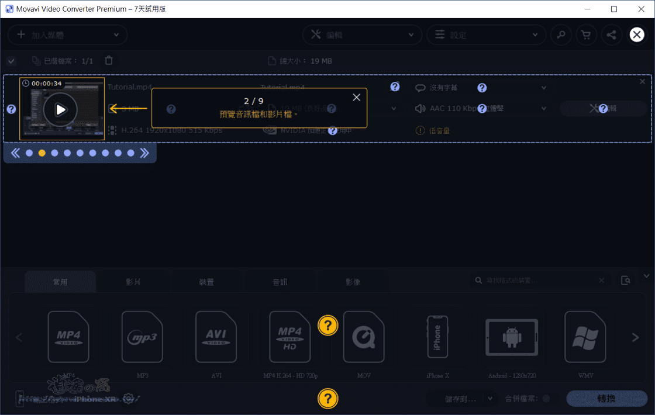Click the yellow help mark at the bottom
This screenshot has height=415, width=655.
click(x=328, y=399)
